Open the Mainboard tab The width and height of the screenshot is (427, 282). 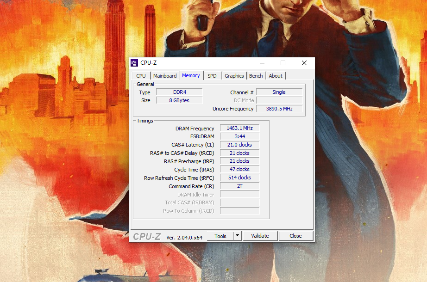(165, 76)
